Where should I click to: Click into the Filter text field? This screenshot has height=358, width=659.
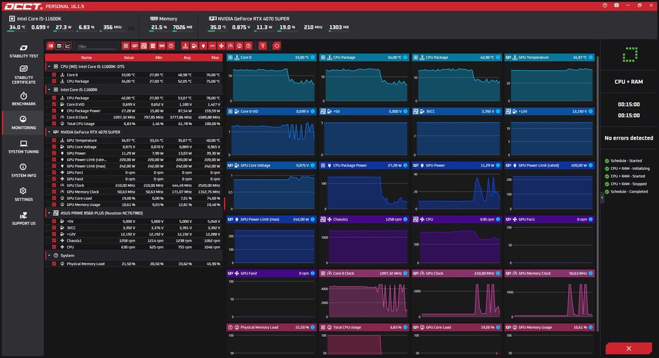pos(97,46)
